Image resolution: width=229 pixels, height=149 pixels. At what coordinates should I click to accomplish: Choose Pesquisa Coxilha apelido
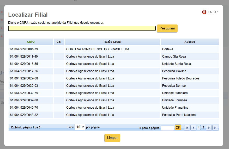click(174, 71)
